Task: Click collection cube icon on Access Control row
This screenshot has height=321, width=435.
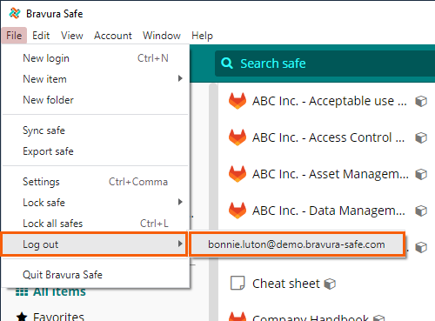Action: coord(421,137)
